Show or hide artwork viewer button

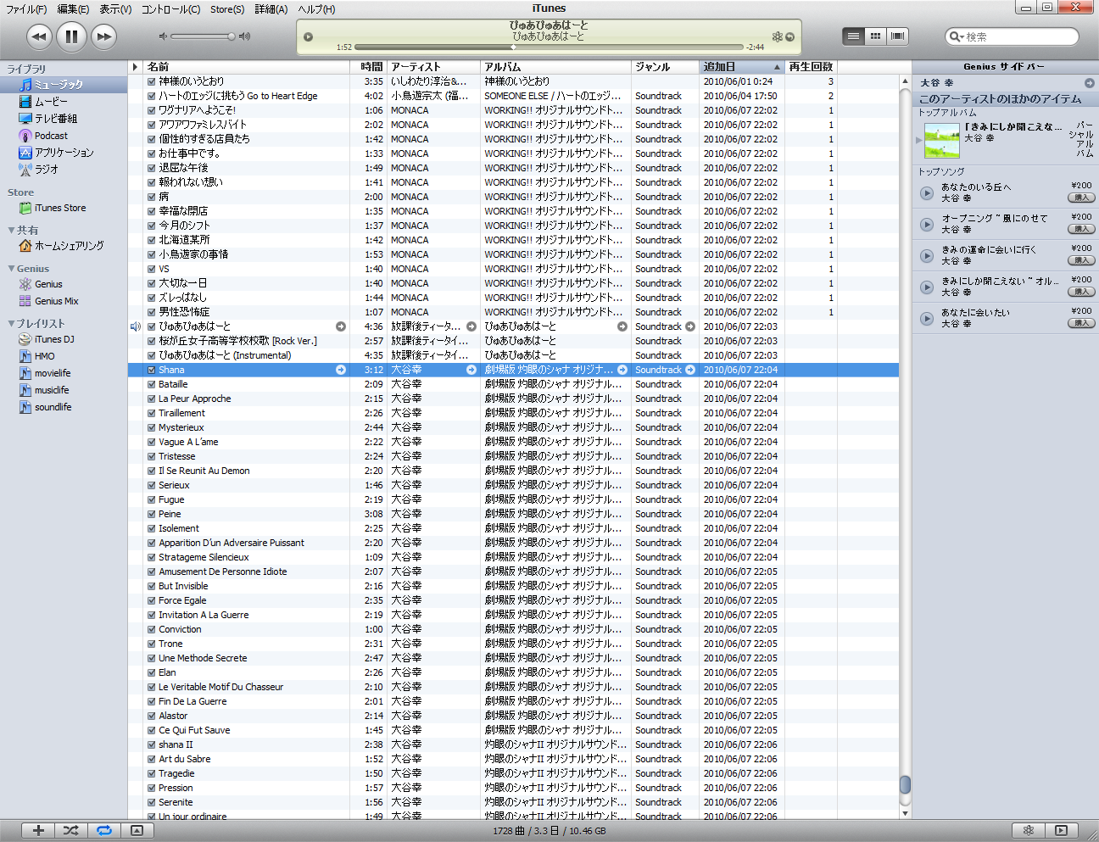click(137, 830)
